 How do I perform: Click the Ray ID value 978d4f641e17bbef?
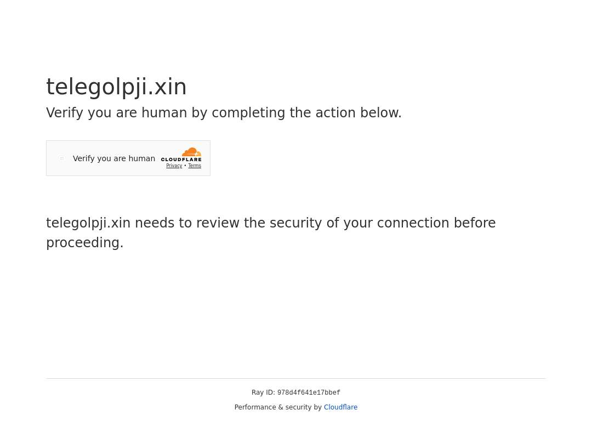[309, 392]
